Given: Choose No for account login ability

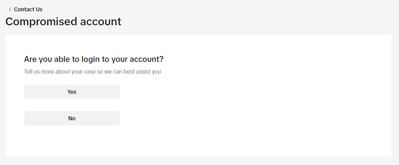Looking at the screenshot, I should [72, 118].
